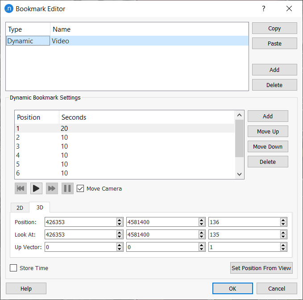The image size is (303, 300).
Task: Click the question mark help icon in title bar
Action: [264, 8]
